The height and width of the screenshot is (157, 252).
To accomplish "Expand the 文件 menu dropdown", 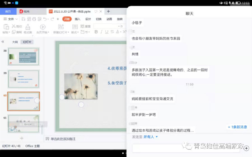I will pyautogui.click(x=11, y=19).
